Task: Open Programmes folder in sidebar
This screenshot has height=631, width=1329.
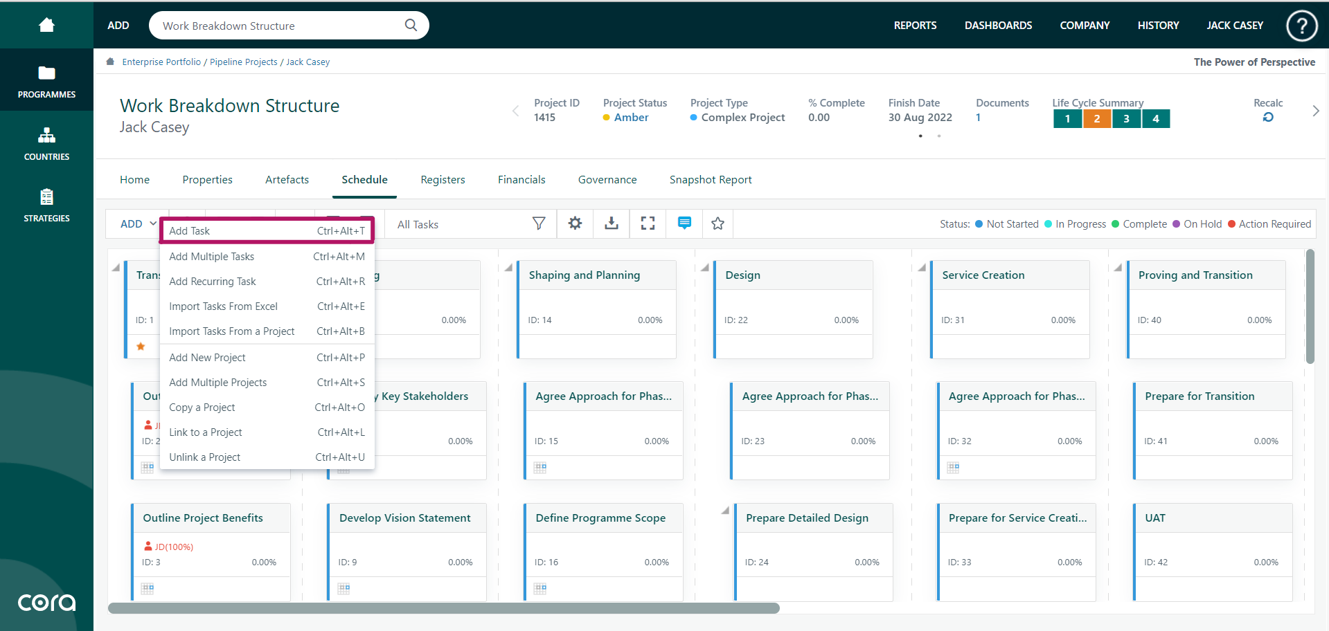Action: click(46, 80)
